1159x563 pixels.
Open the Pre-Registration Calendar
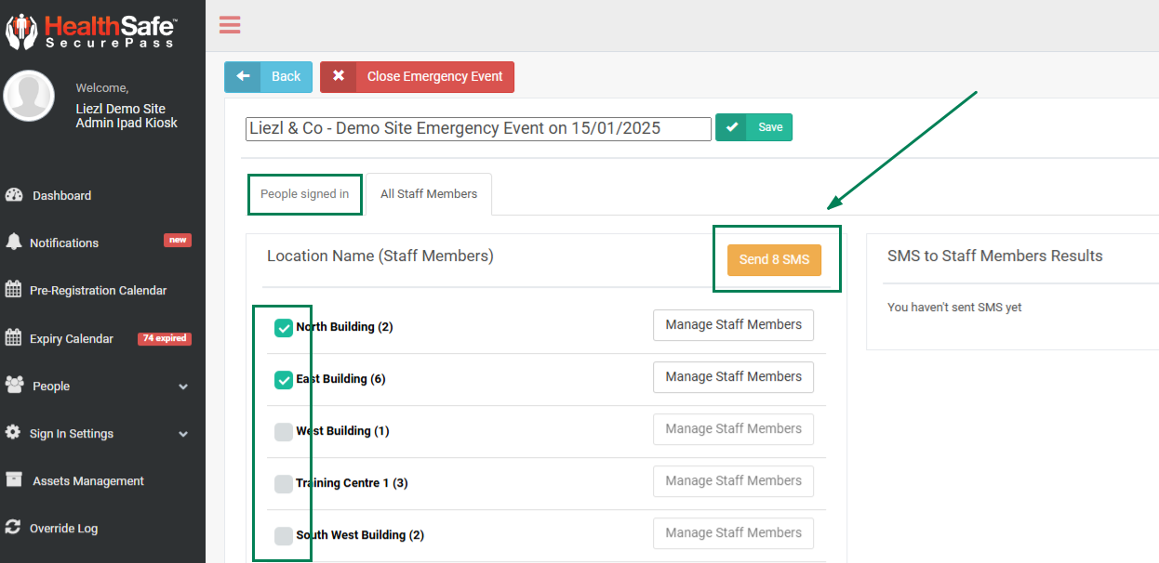(x=98, y=290)
